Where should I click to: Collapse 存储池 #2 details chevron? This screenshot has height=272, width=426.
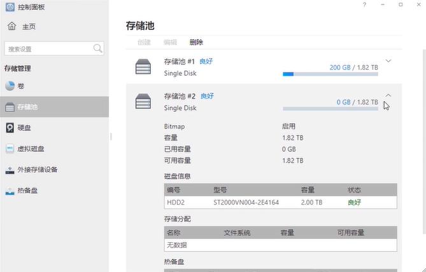(x=388, y=96)
